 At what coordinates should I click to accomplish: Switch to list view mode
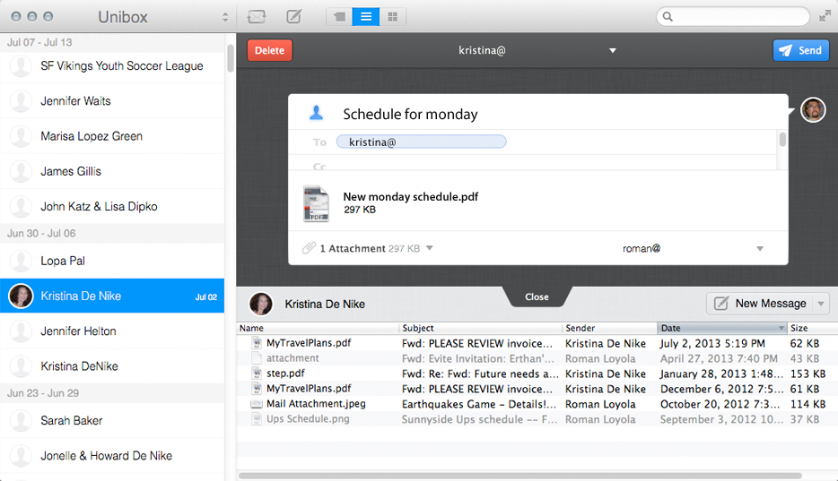[366, 17]
